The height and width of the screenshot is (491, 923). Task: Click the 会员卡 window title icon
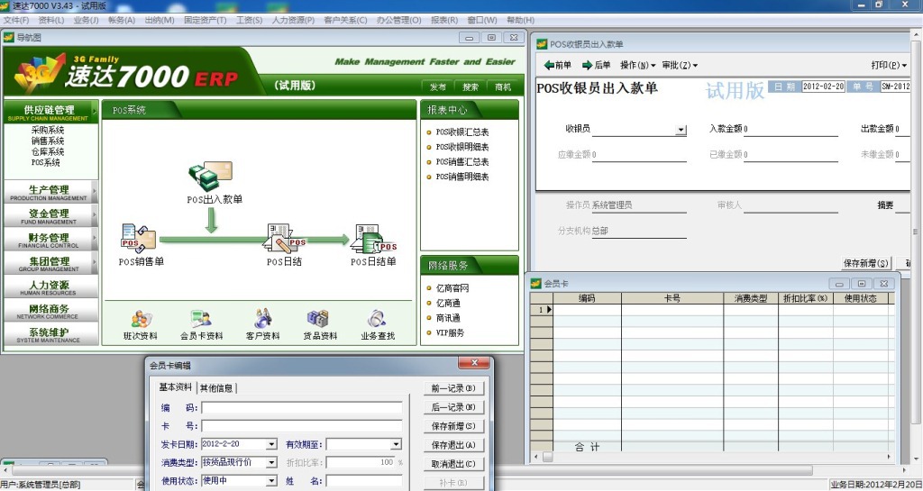535,284
